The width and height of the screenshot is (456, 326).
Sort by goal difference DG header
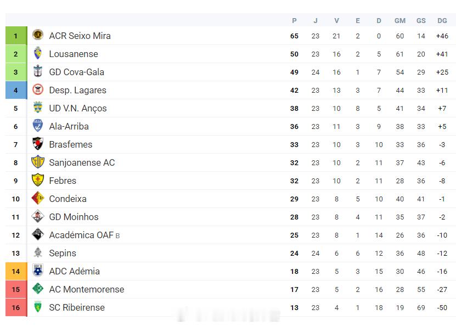point(442,20)
